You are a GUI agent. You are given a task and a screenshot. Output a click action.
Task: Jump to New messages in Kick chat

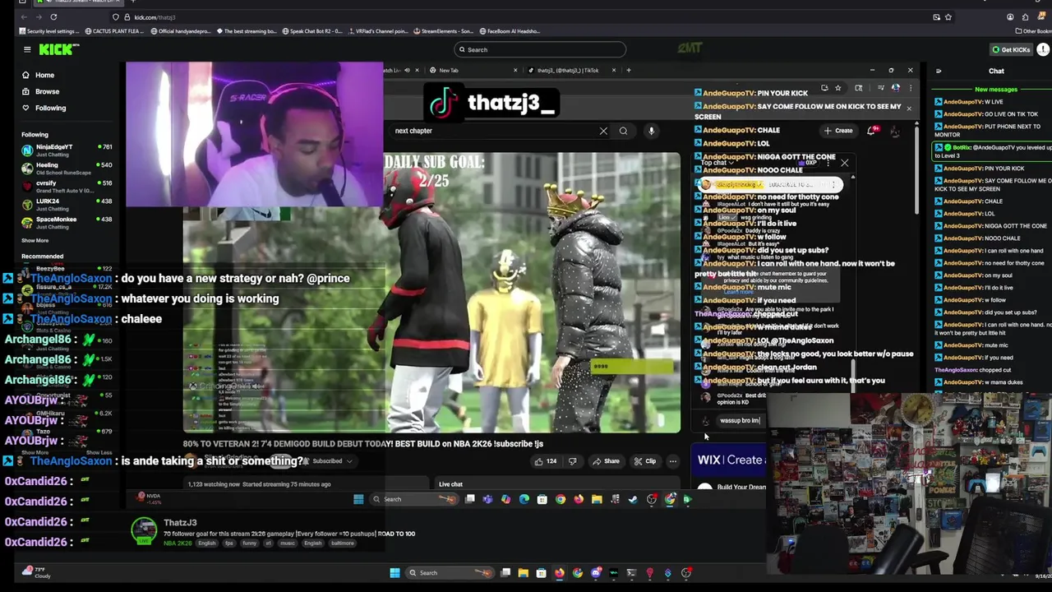(996, 89)
